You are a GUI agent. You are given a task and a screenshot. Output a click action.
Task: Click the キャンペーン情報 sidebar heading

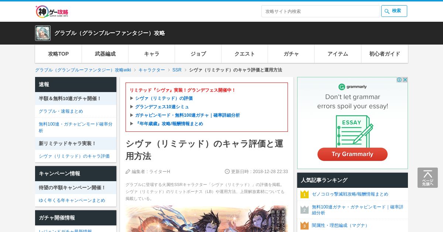(76, 173)
